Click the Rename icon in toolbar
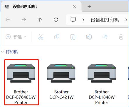Screen dimensions: 129x107 pos(89,37)
